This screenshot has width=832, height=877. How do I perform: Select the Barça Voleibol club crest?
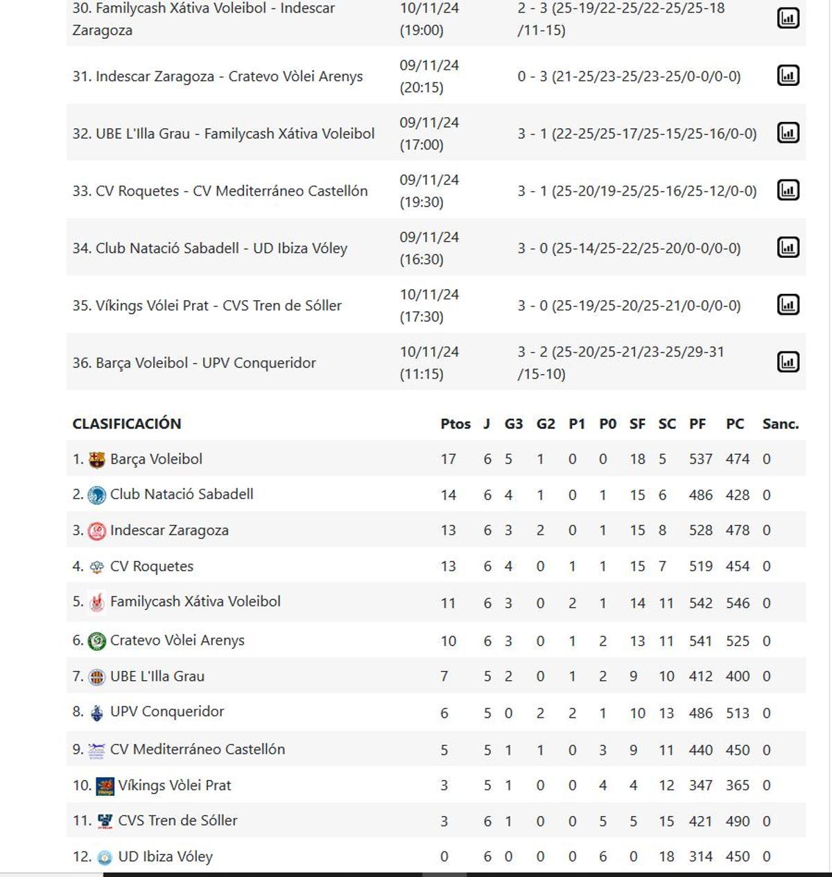pyautogui.click(x=96, y=458)
